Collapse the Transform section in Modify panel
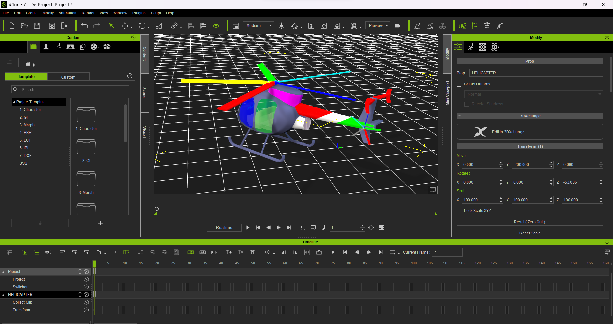Viewport: 613px width, 324px height. click(460, 146)
